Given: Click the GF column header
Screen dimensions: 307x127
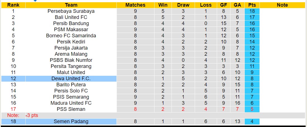Looking at the screenshot, I should pos(223,5).
